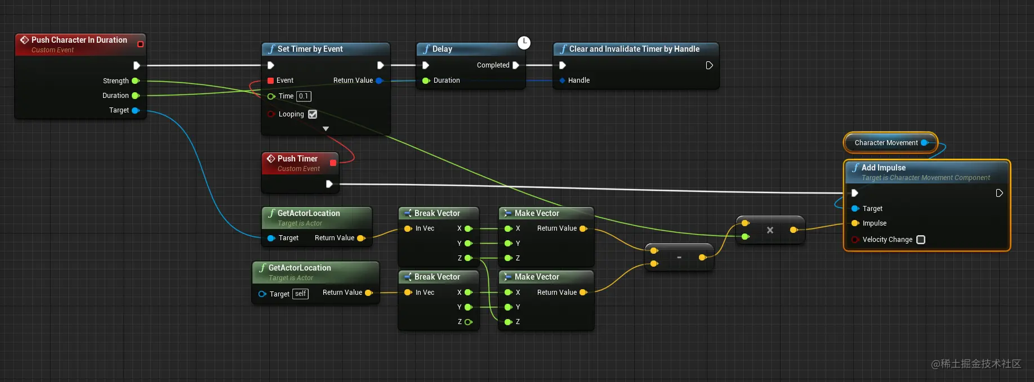Click Z input pin of lower Make Vector
The height and width of the screenshot is (382, 1034).
(508, 322)
